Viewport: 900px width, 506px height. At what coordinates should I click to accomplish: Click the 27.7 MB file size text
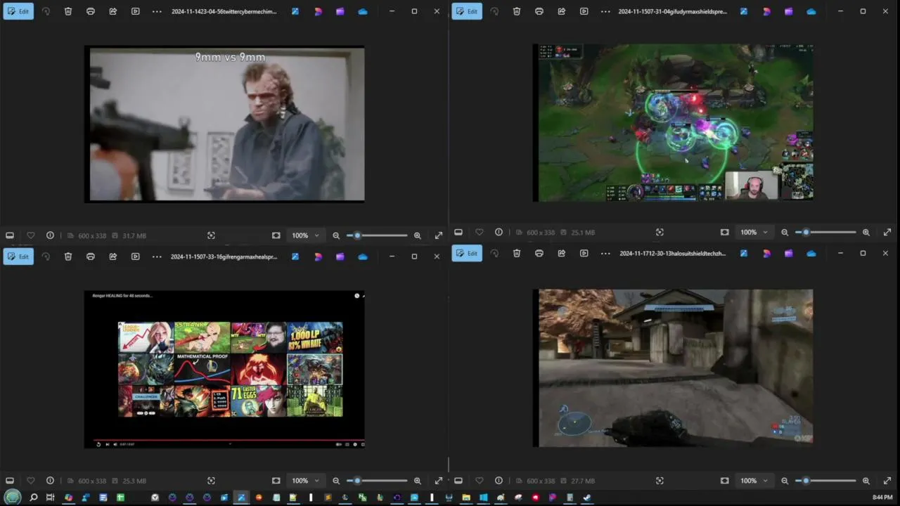(x=583, y=481)
